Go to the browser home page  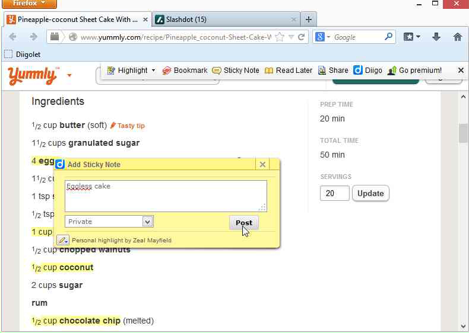[458, 37]
